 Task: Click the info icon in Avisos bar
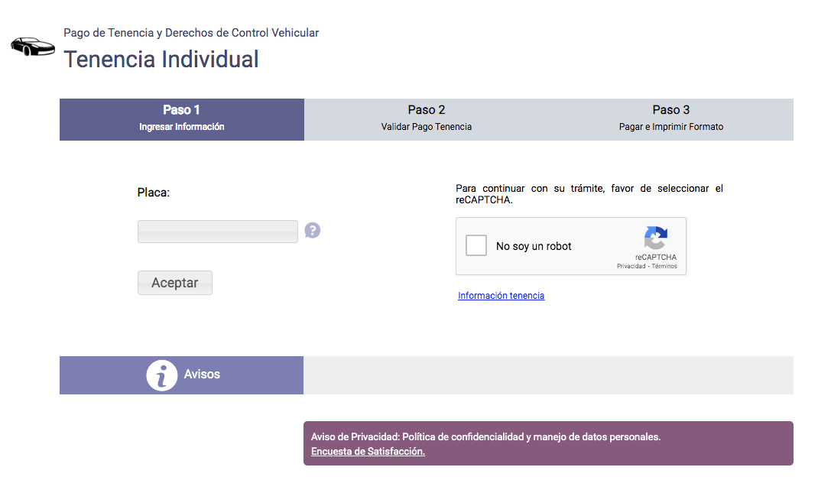point(161,375)
